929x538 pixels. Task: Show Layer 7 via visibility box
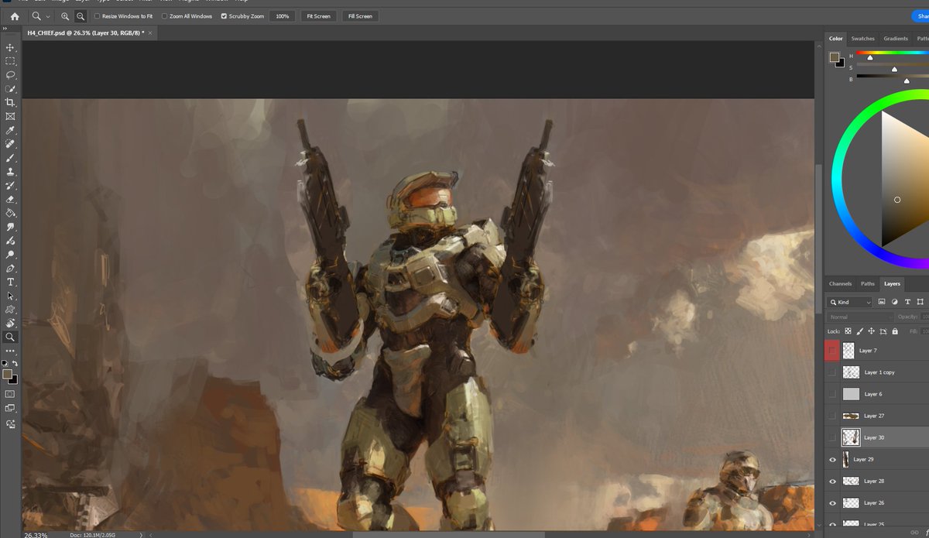[832, 351]
